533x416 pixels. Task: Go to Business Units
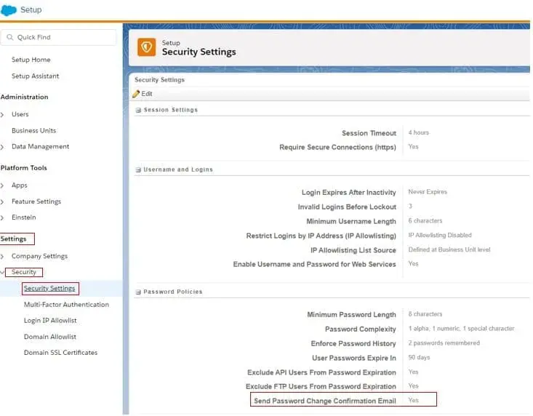click(x=33, y=131)
